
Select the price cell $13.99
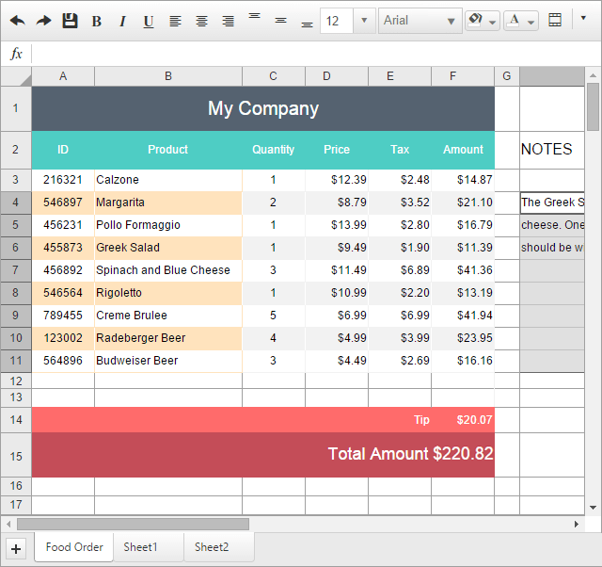coord(337,225)
